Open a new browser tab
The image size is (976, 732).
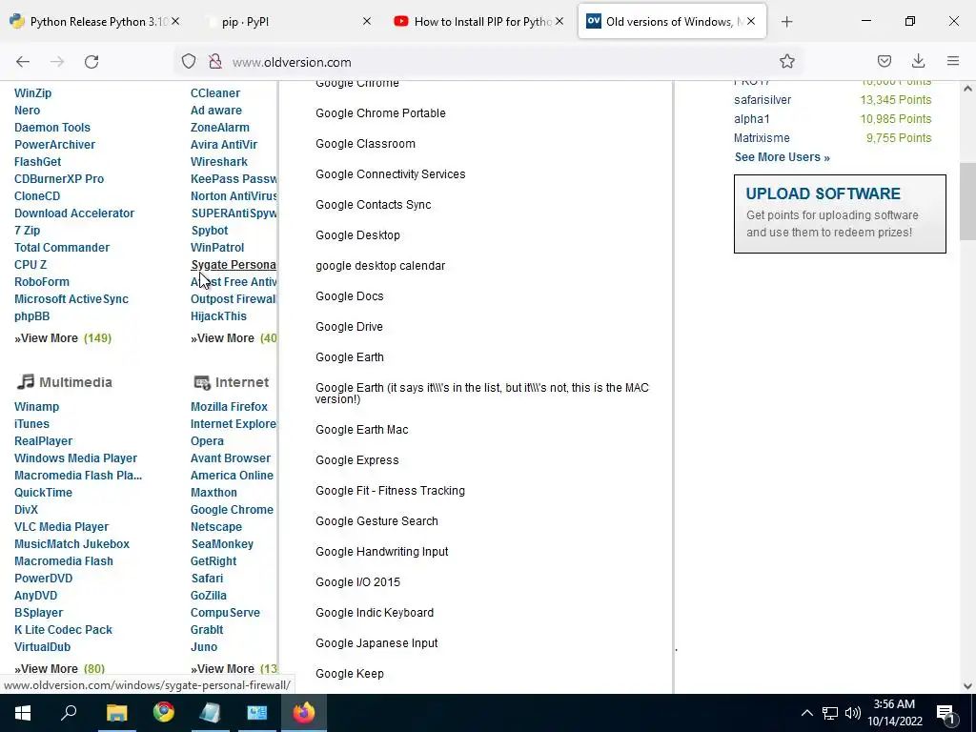(786, 22)
